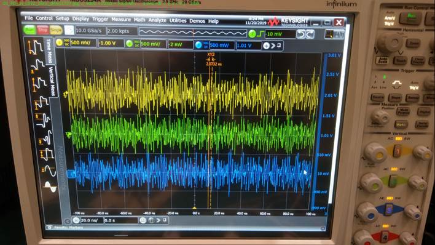
Task: Click the undo arrow icon near trigger level
Action: click(x=300, y=34)
